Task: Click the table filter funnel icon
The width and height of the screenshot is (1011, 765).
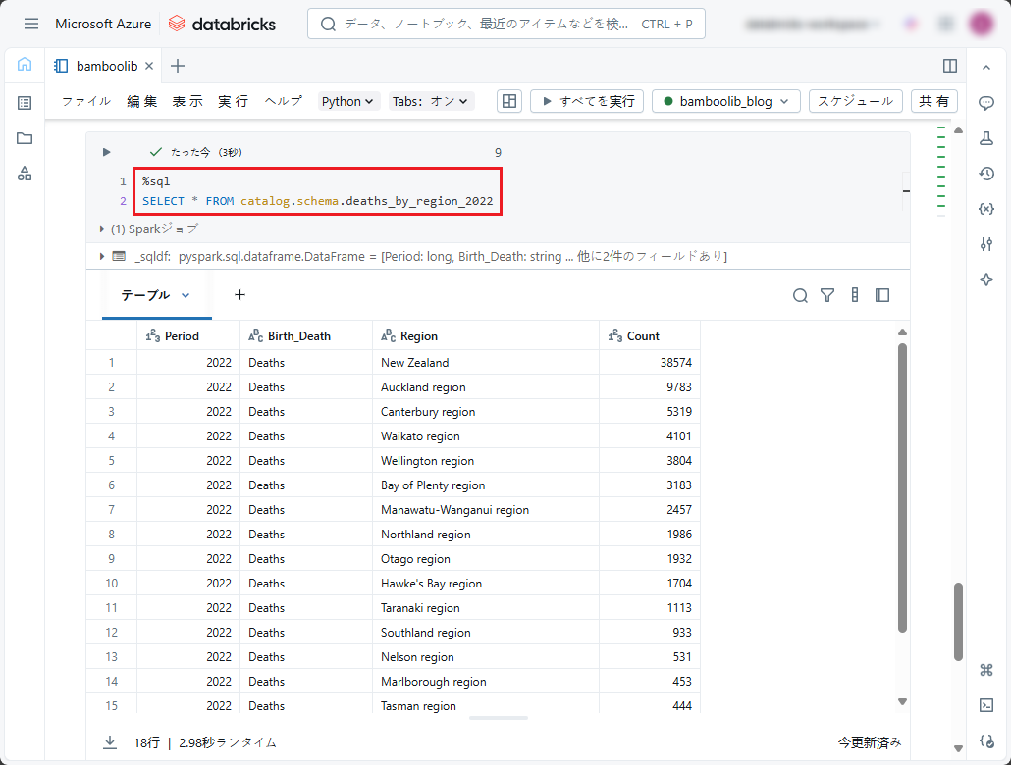Action: tap(827, 295)
